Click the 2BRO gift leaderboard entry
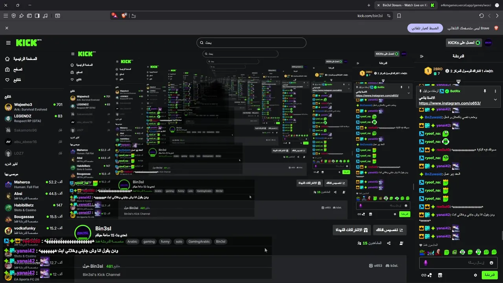The image size is (503, 283). point(433,71)
